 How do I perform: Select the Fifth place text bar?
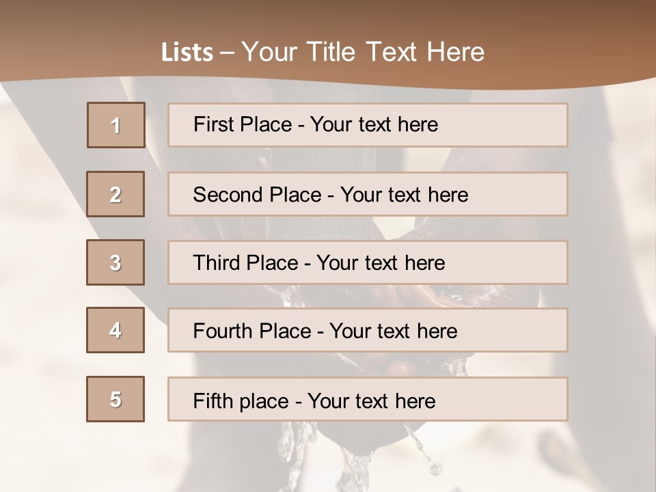(368, 399)
